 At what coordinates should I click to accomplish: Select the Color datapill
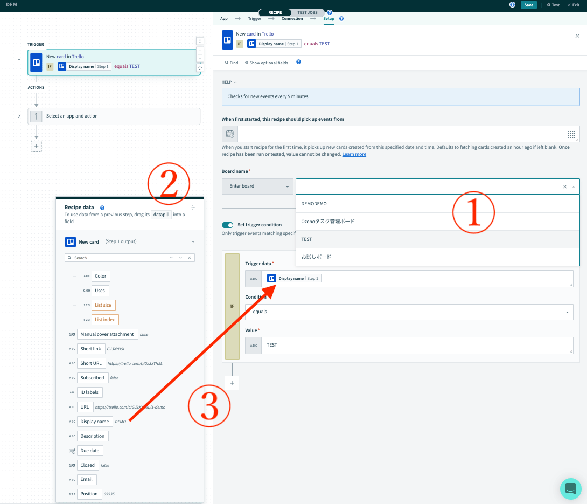click(101, 276)
